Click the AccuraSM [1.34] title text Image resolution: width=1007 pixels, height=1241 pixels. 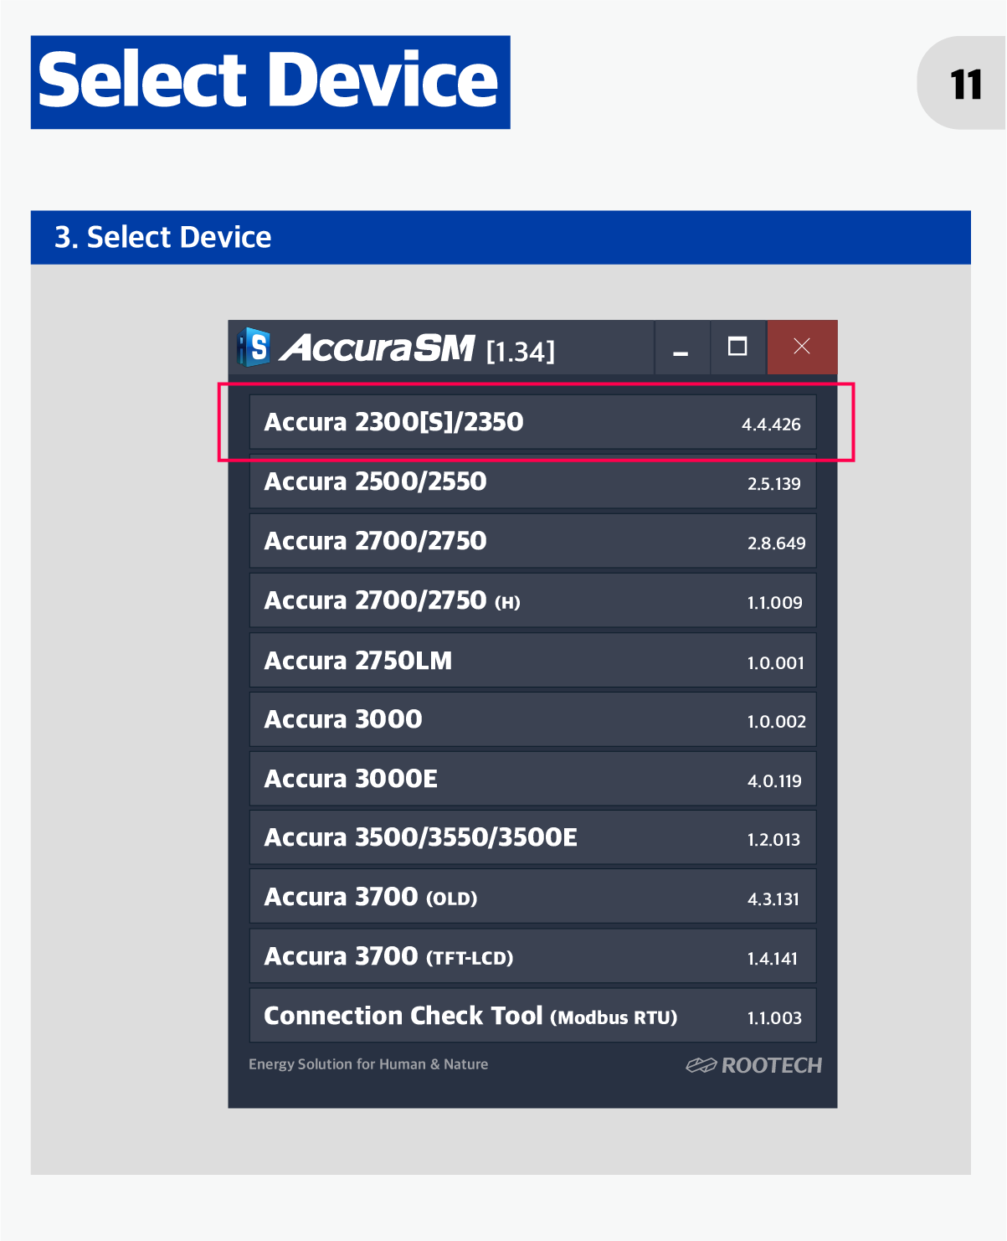pos(417,348)
